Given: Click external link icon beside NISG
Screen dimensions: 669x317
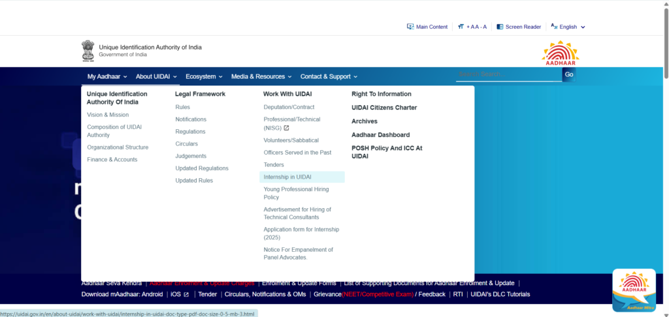Looking at the screenshot, I should pyautogui.click(x=286, y=128).
